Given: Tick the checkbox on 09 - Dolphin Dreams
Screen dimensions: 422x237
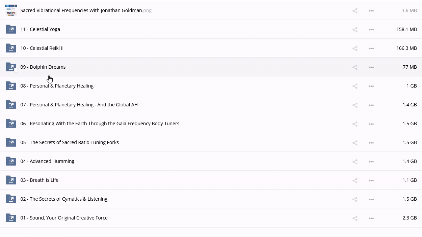Looking at the screenshot, I should point(16,70).
